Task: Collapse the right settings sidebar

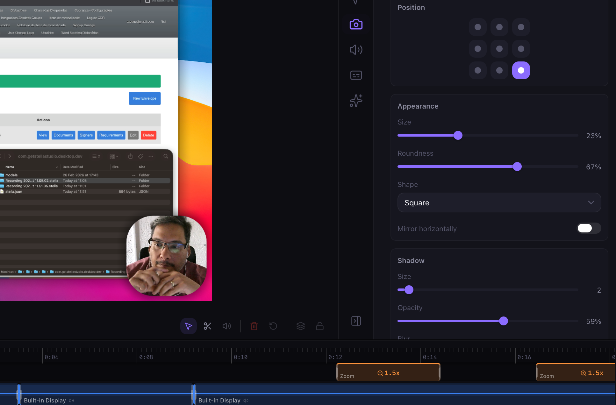Action: click(356, 321)
